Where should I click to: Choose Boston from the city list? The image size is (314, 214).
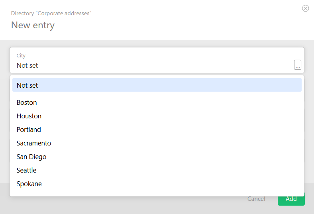27,102
